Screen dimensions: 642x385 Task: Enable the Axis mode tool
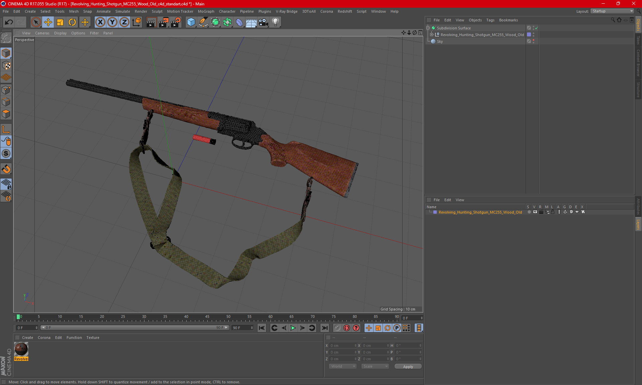tap(6, 129)
